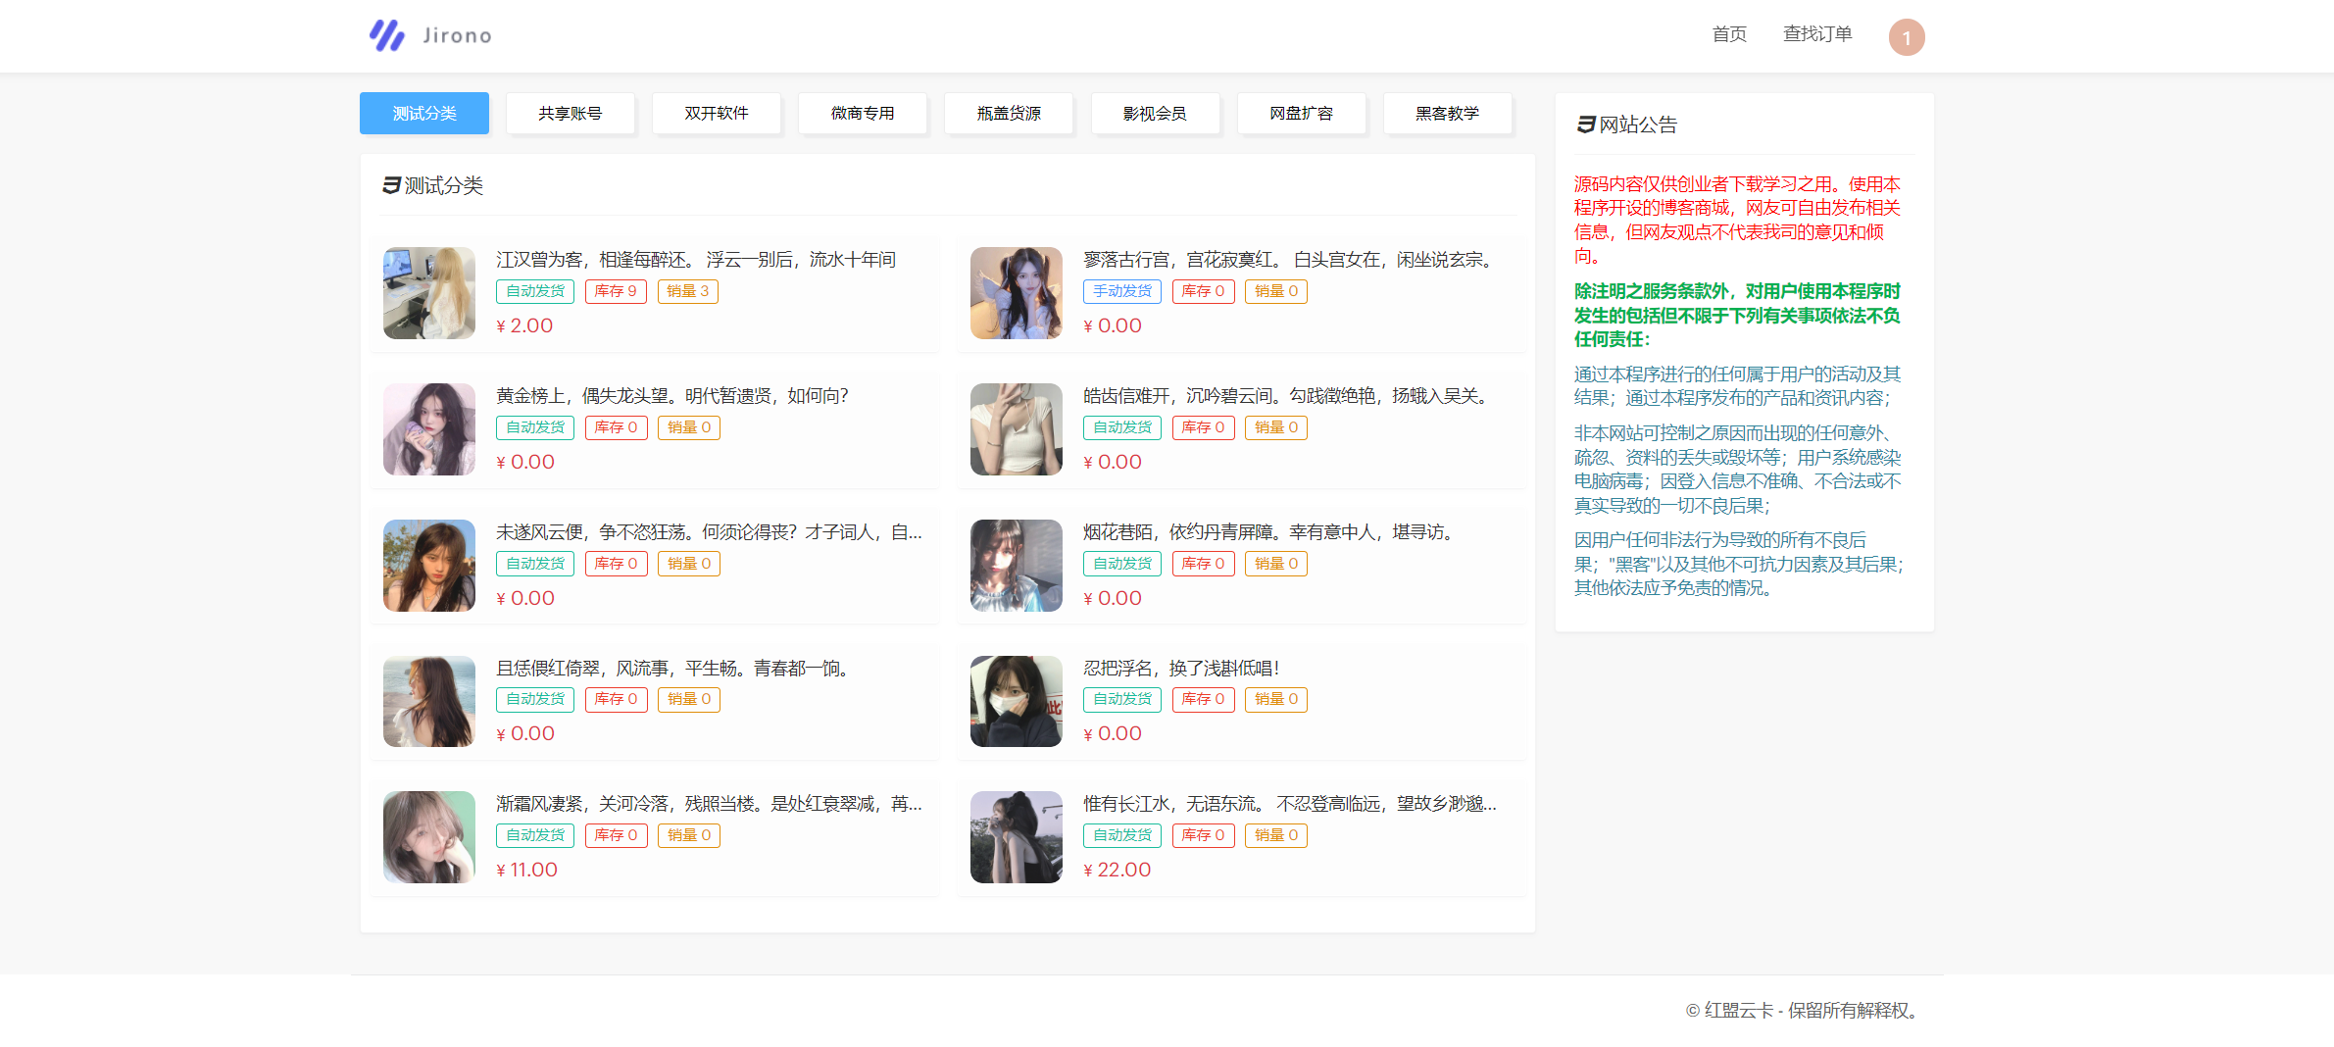Open the 影视会员 category

point(1155,113)
